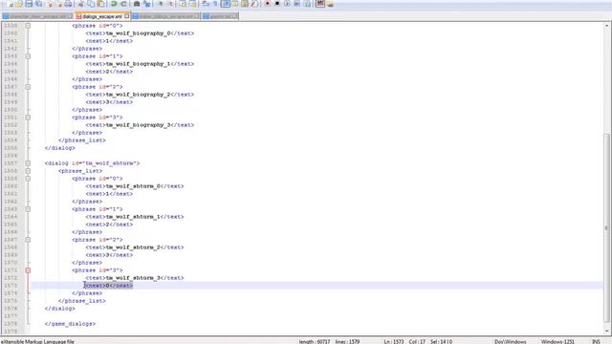612x344 pixels.
Task: Toggle the highlighted Indent guide icon
Action: [x=226, y=4]
